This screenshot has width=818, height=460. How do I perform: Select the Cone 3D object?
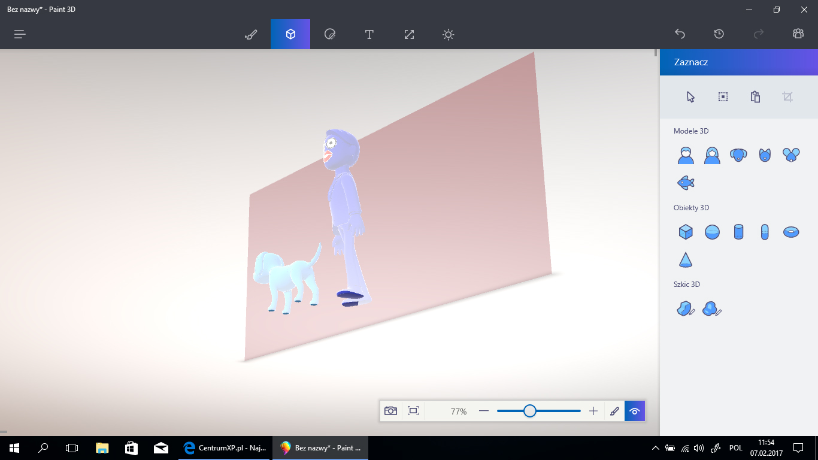pos(686,259)
